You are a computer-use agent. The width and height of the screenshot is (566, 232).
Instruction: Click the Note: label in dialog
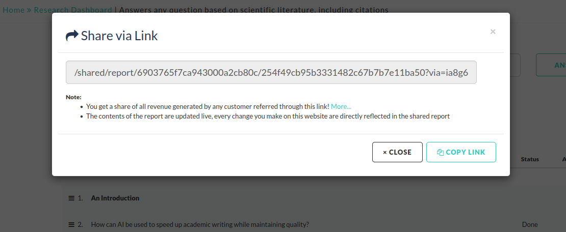(x=73, y=97)
